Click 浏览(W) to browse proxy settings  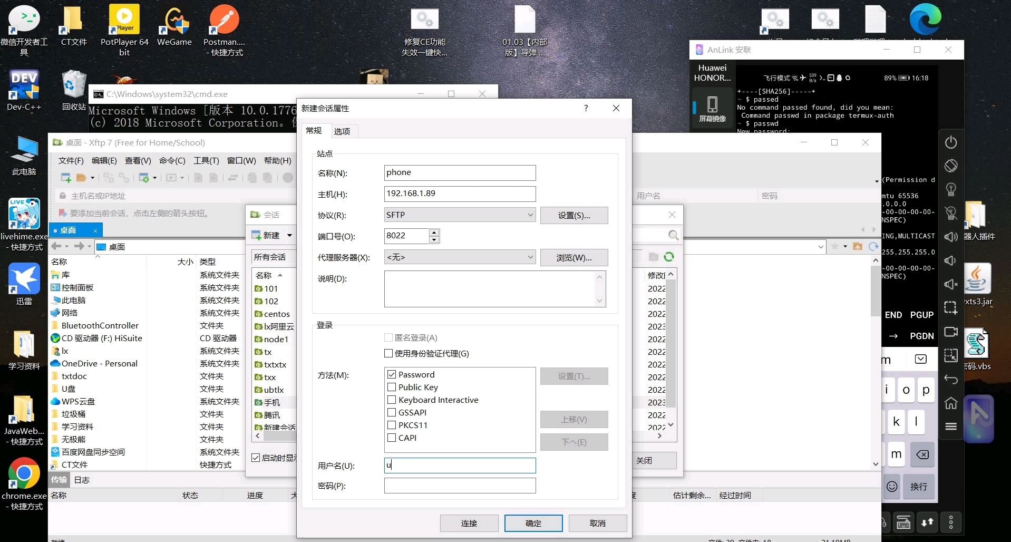[x=573, y=257]
